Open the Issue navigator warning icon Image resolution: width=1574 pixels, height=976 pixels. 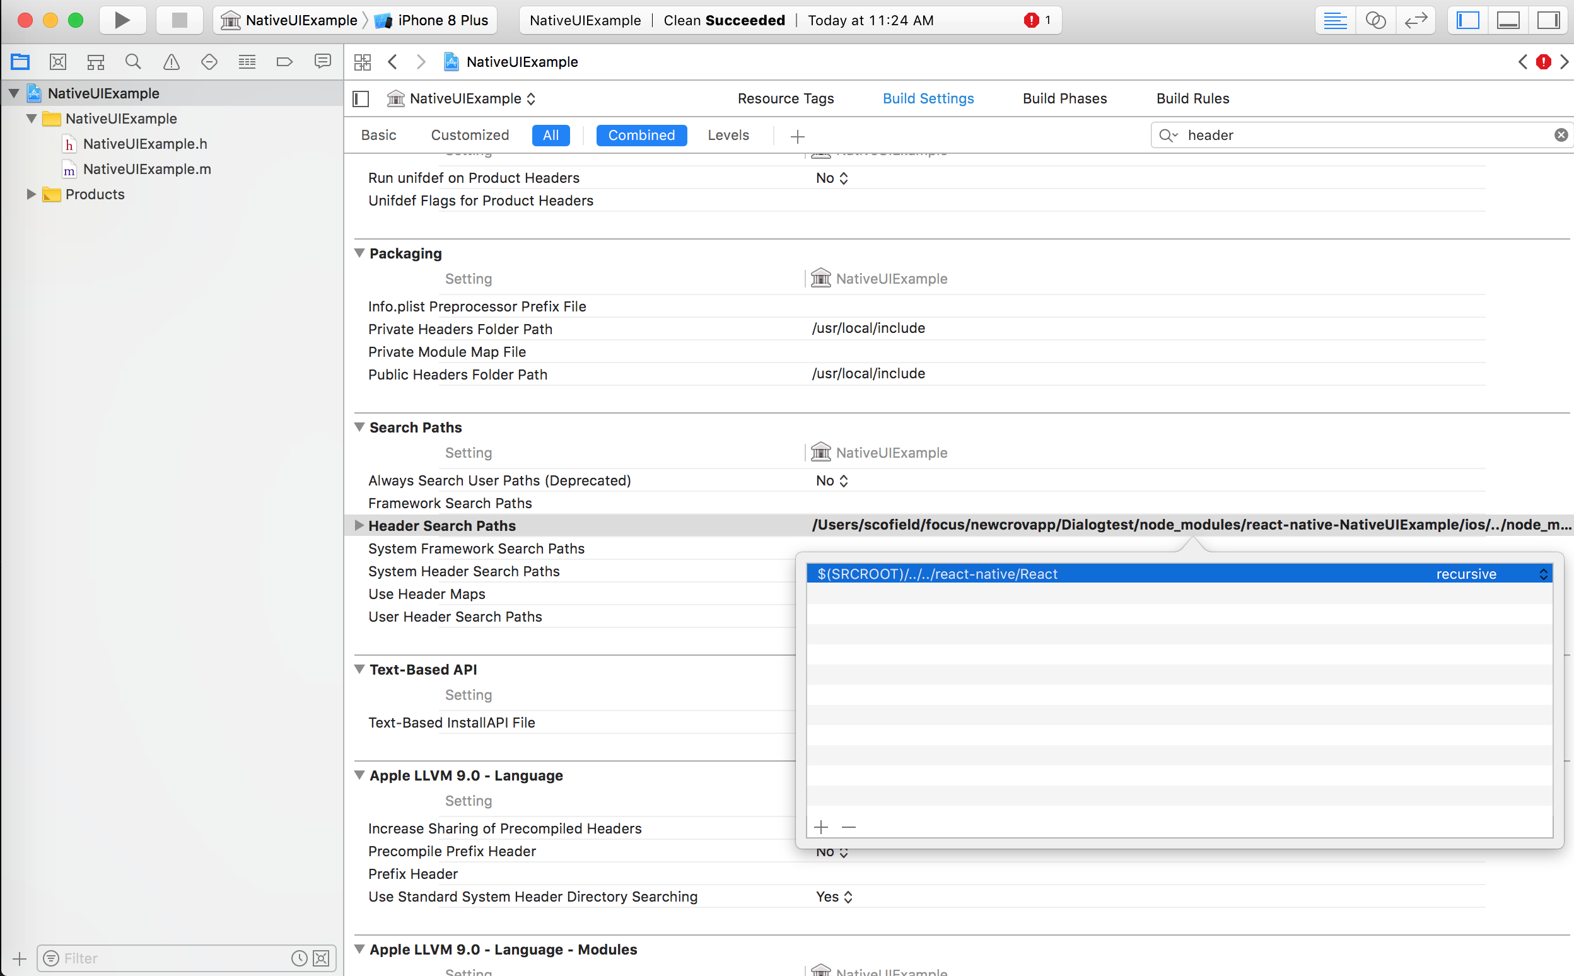[170, 61]
